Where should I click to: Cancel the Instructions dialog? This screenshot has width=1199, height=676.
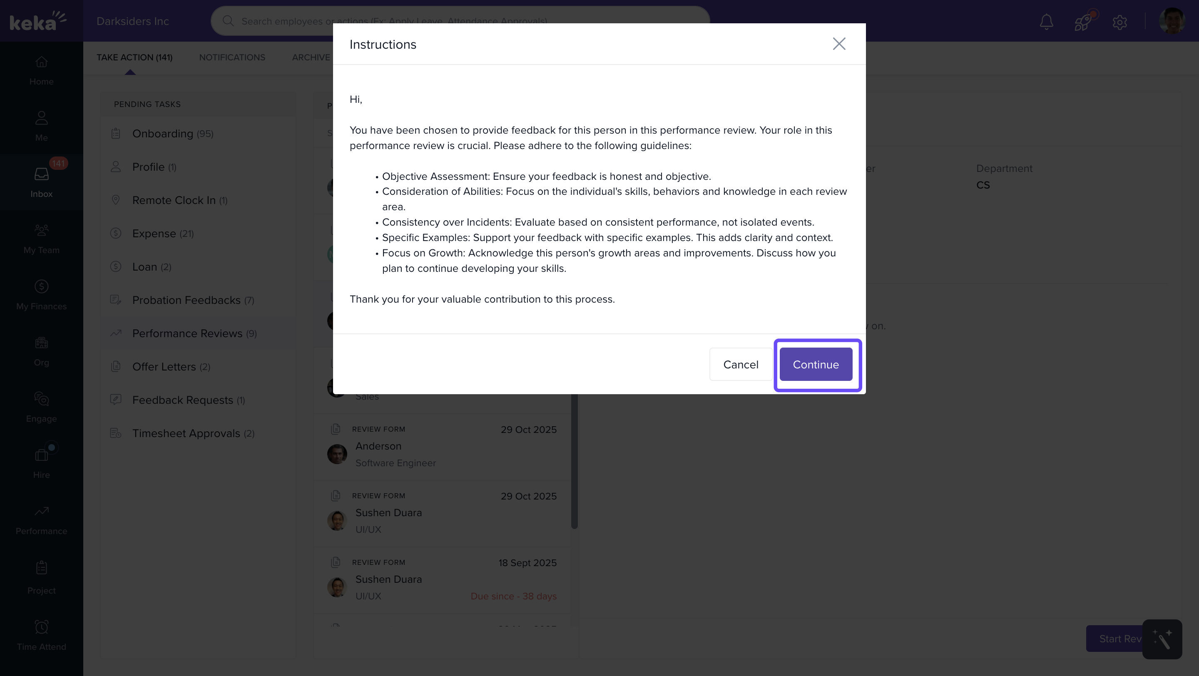coord(740,364)
